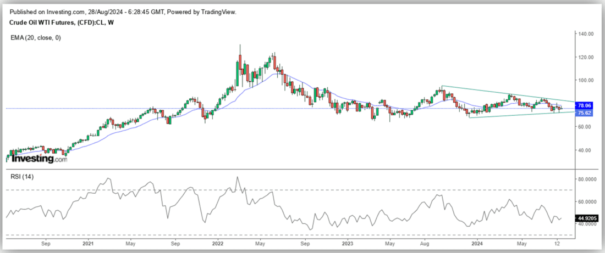Click the 75.62 last price tag

point(584,113)
